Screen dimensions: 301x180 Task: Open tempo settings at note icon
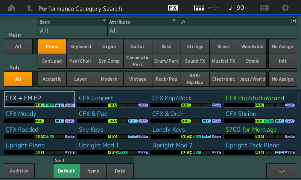pos(230,8)
